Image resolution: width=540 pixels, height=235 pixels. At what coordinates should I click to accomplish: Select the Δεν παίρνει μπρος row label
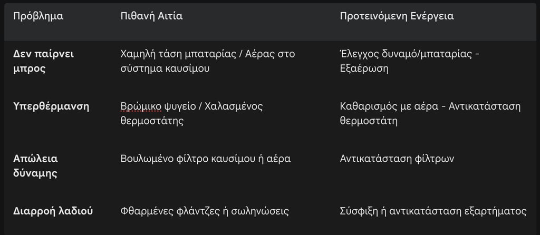[x=43, y=61]
